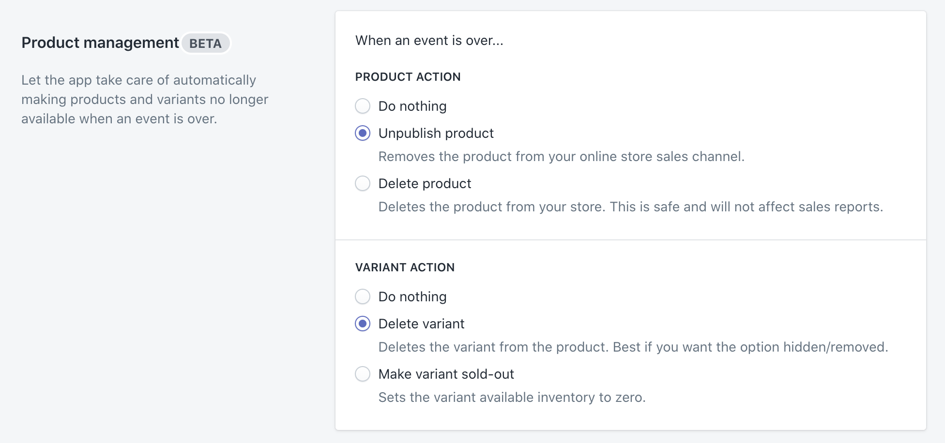This screenshot has width=945, height=443.
Task: Click the 'Product management' section heading
Action: pyautogui.click(x=100, y=43)
